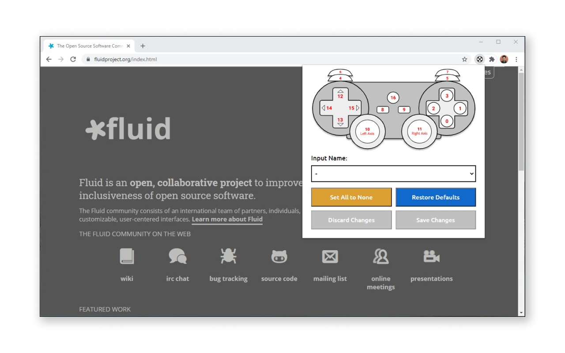This screenshot has height=353, width=565.
Task: Close the Open Source Software tab
Action: 128,46
